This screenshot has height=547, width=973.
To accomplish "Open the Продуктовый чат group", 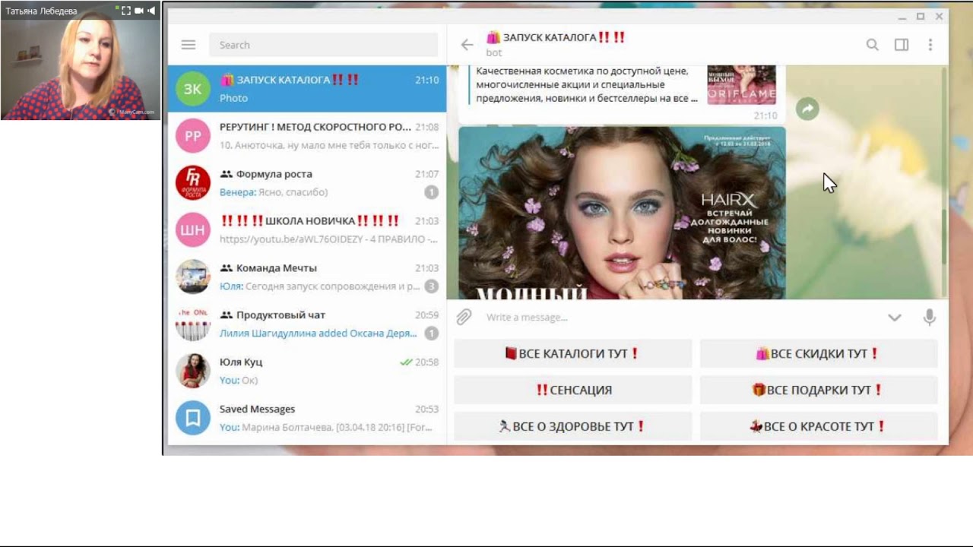I will coord(307,324).
